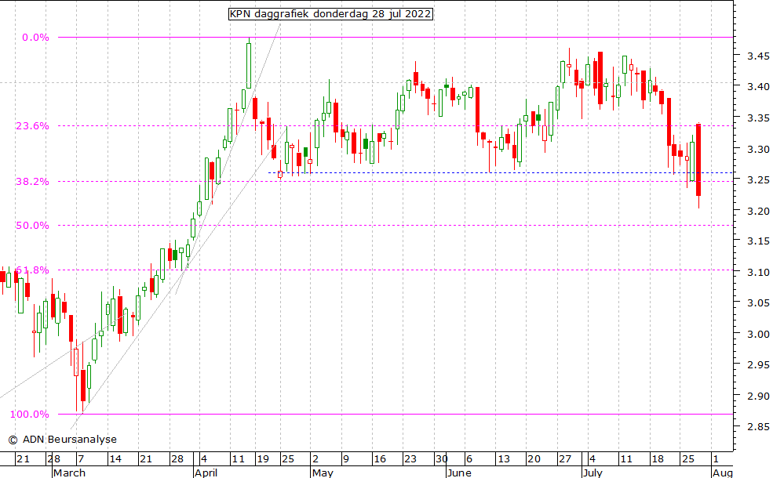Click the 3.05 price axis label
This screenshot has height=478, width=773.
click(758, 302)
